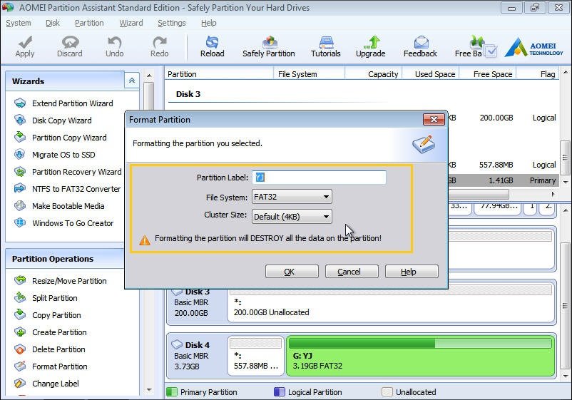Screen dimensions: 572x400
Task: Click the Capacity column header
Action: coord(373,74)
